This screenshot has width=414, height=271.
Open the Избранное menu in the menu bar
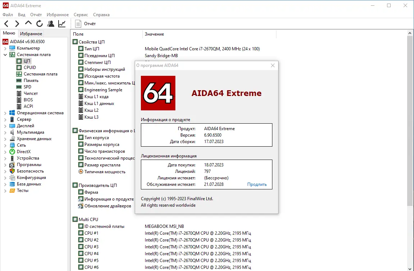coord(57,15)
